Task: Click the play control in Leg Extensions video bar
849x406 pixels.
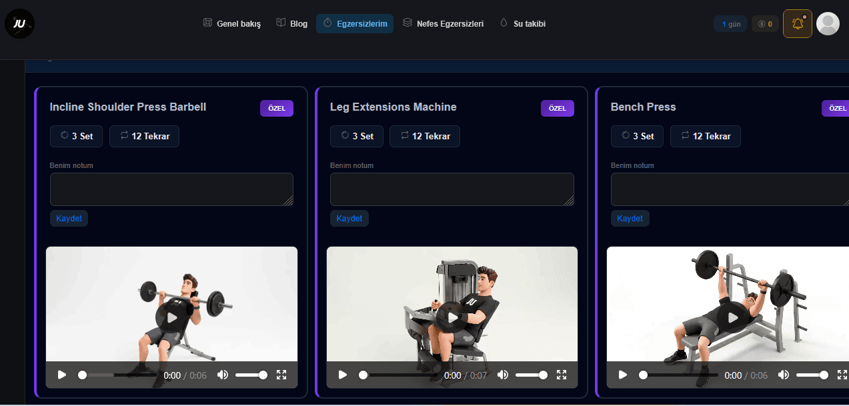Action: pyautogui.click(x=343, y=375)
